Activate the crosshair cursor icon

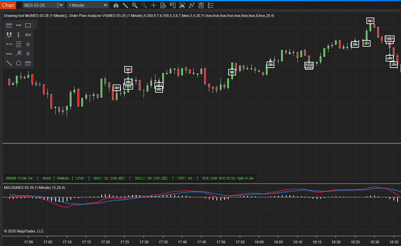click(154, 5)
